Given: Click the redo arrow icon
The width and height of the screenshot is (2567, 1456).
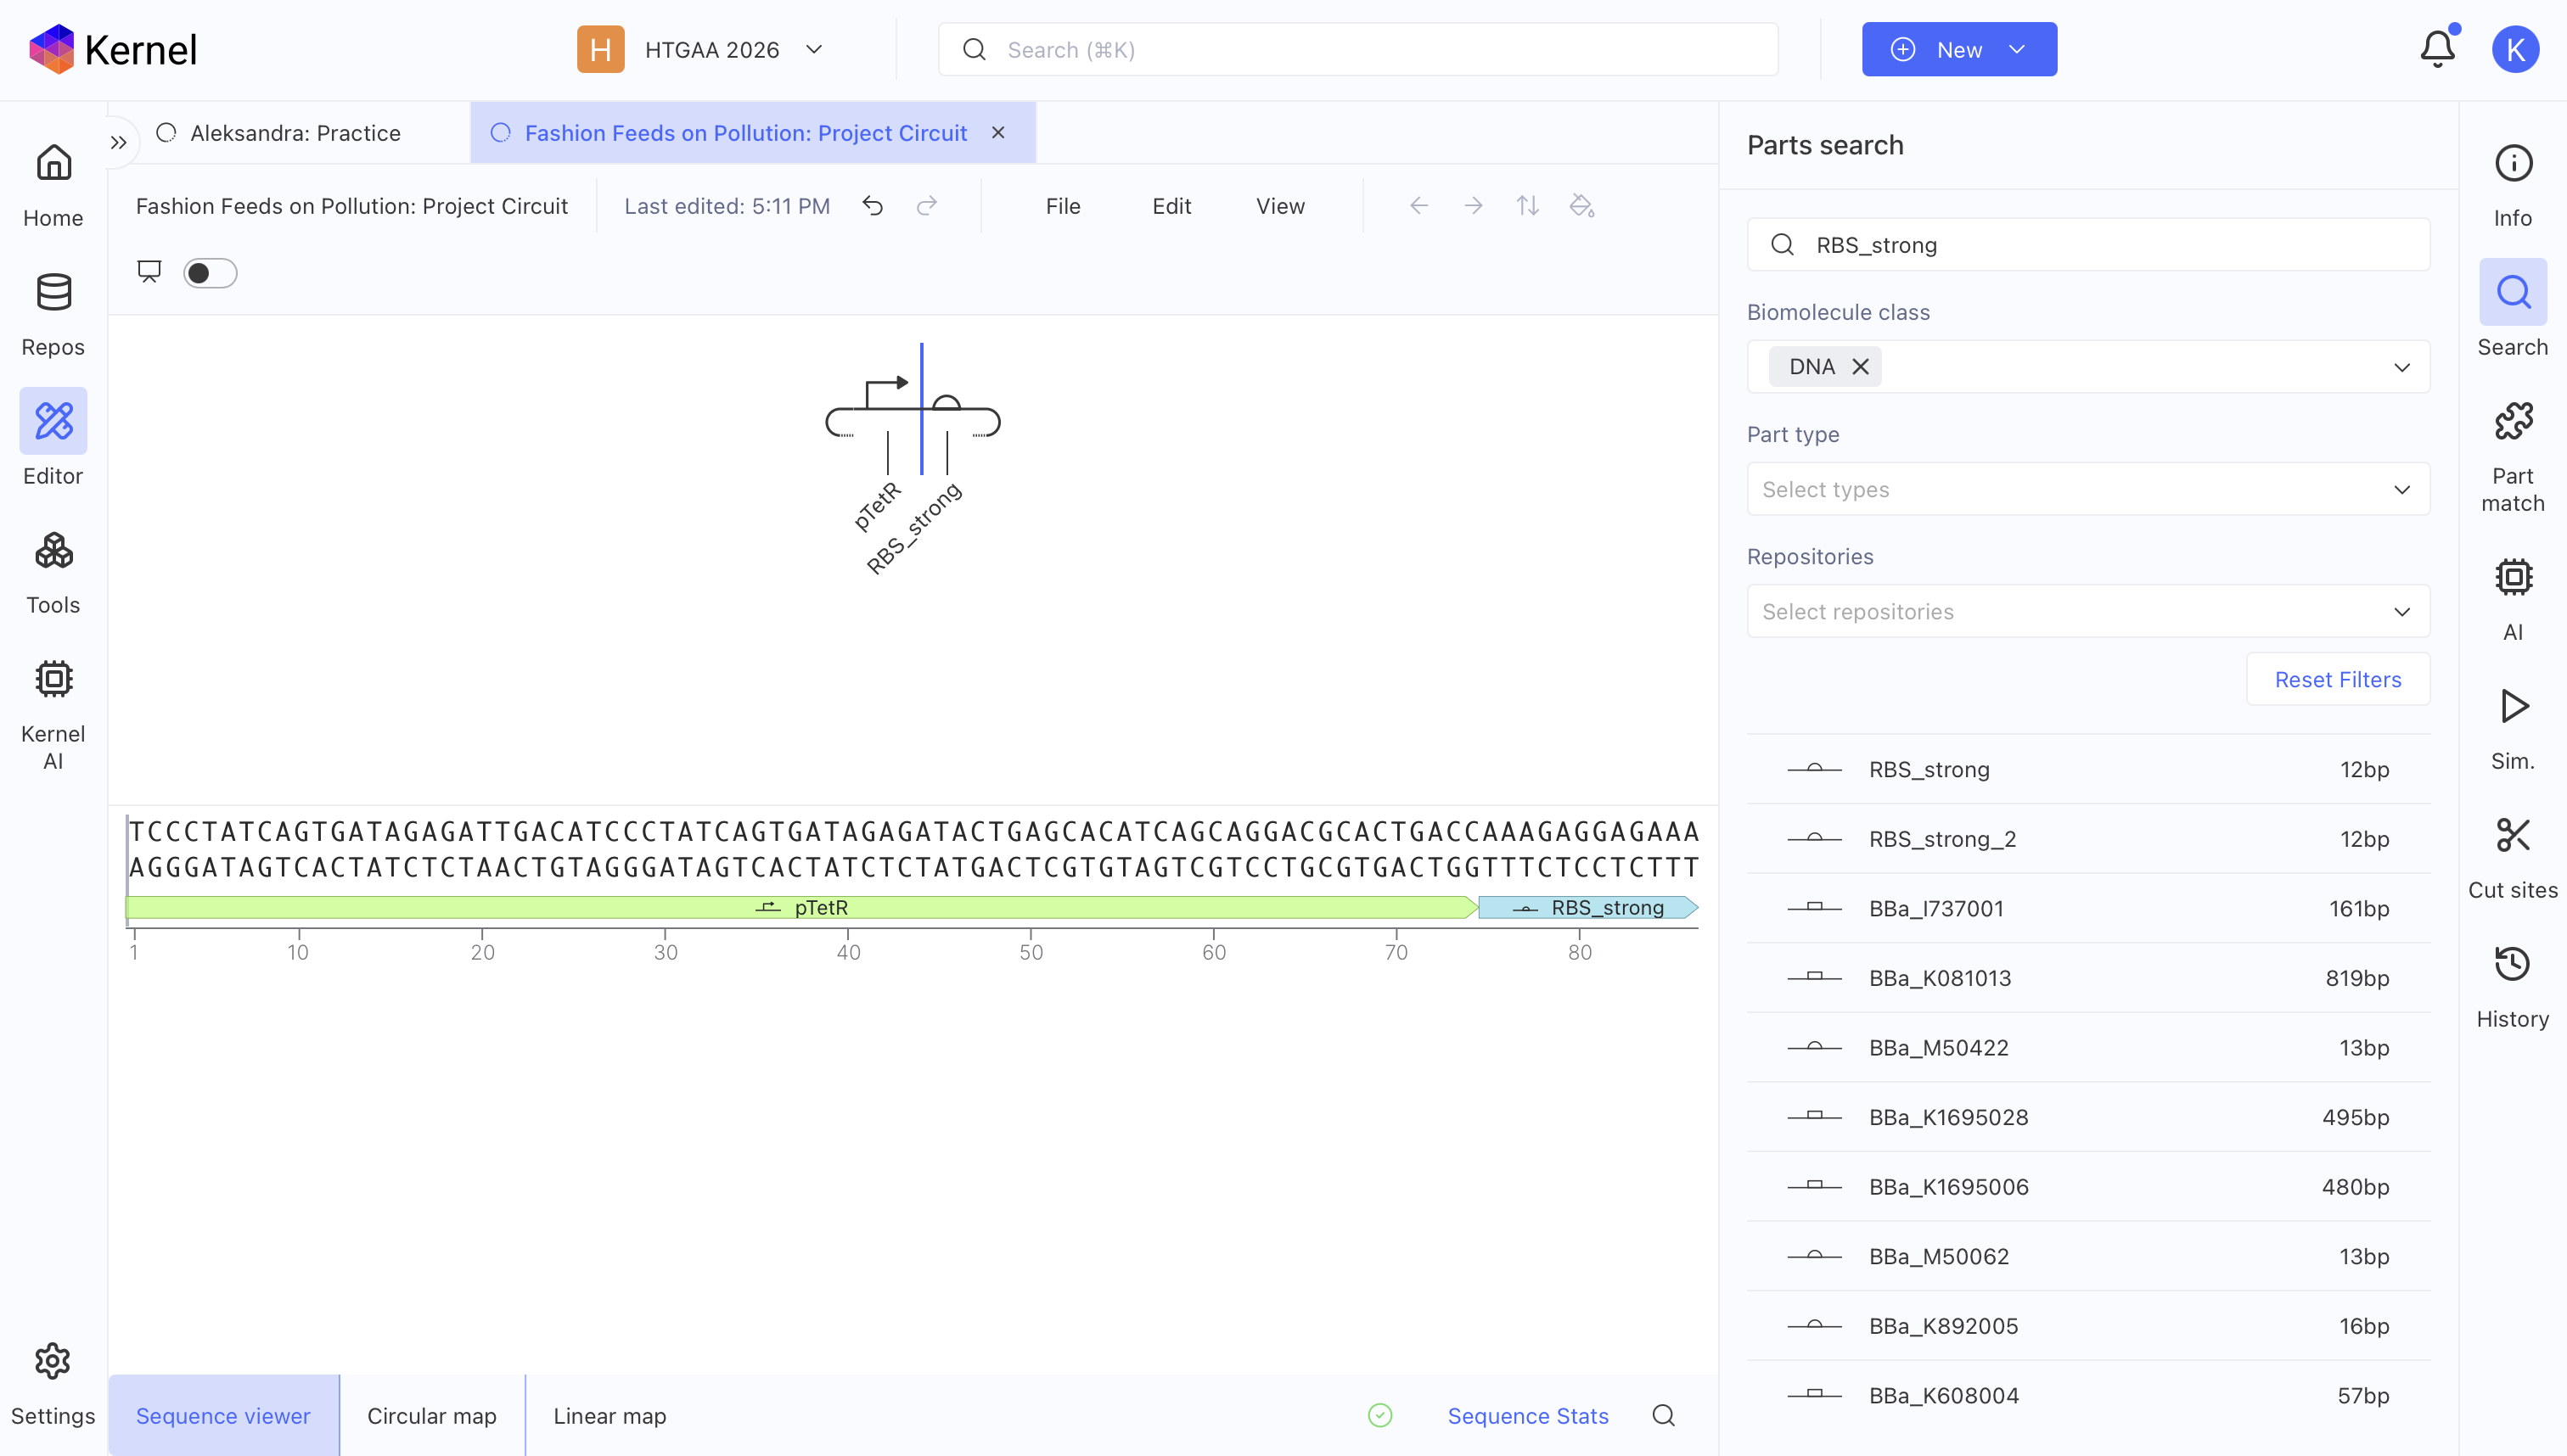Looking at the screenshot, I should click(926, 206).
